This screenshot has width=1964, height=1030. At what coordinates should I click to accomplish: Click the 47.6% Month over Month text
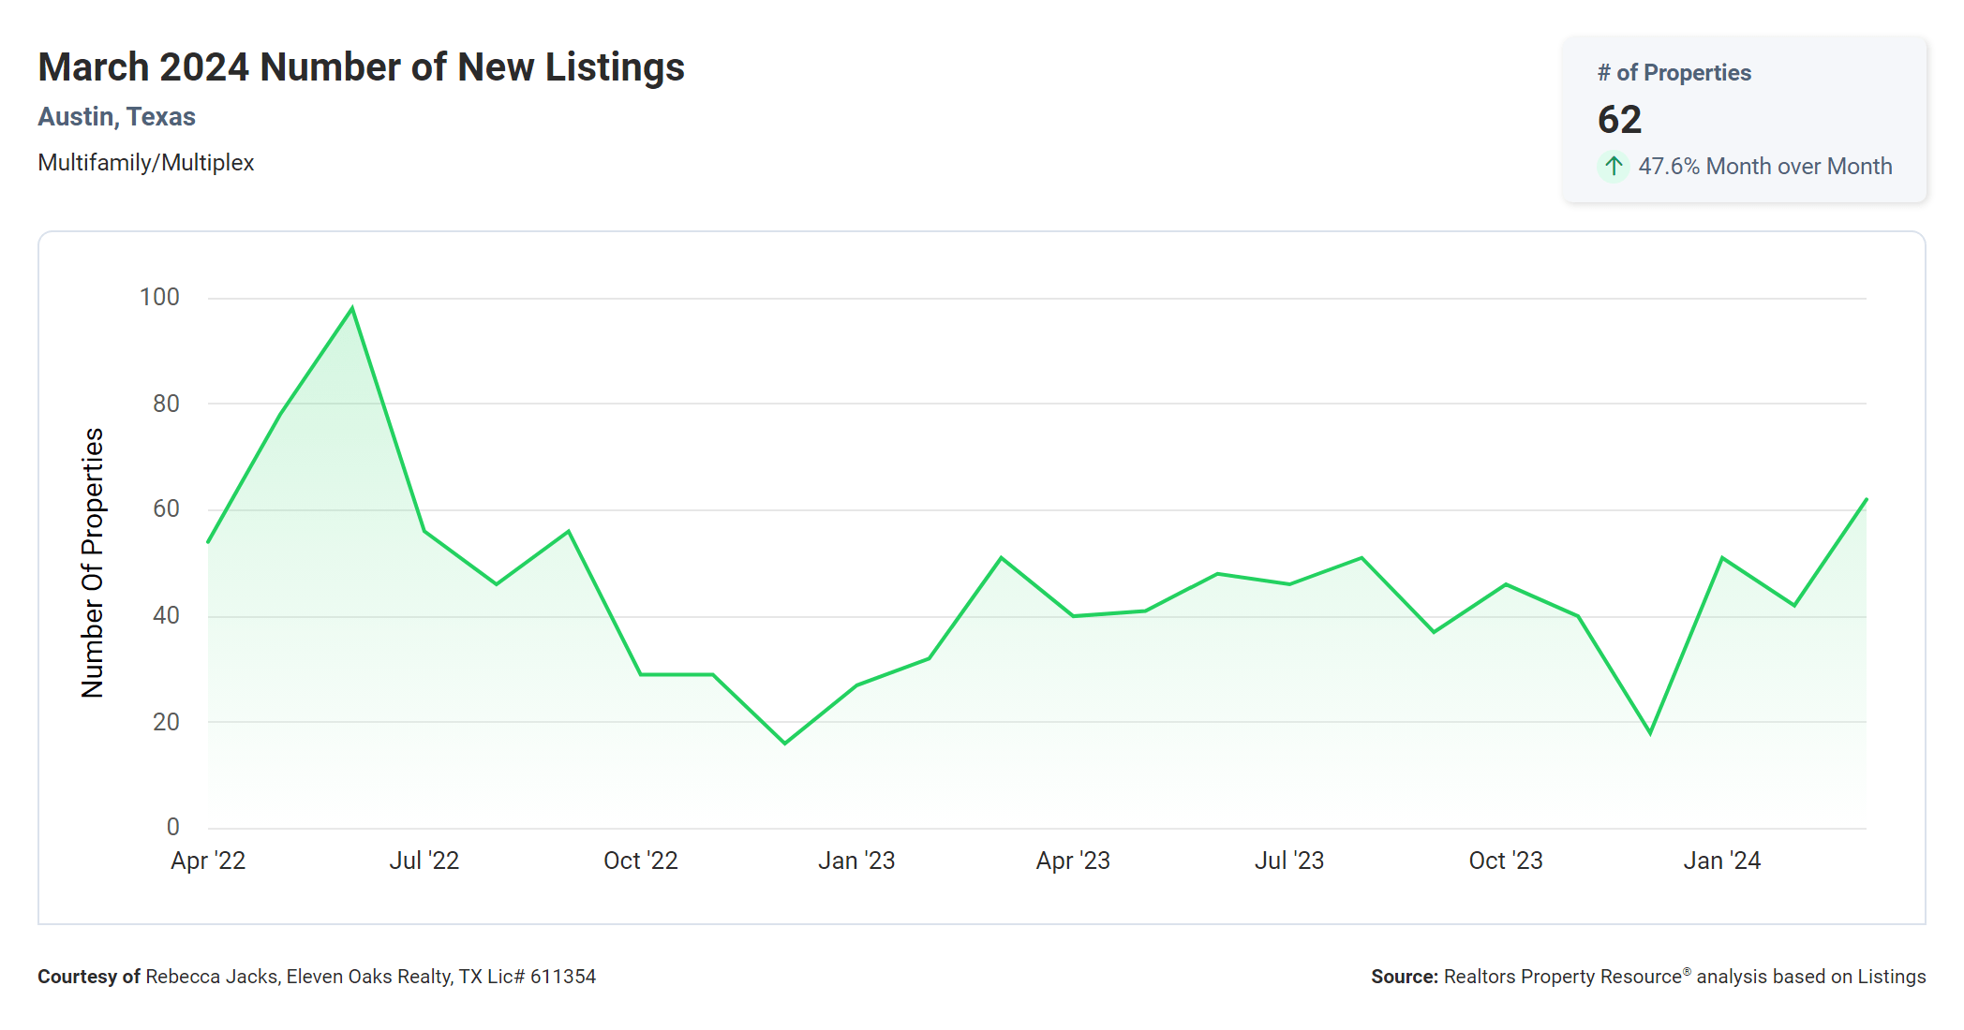[1764, 167]
